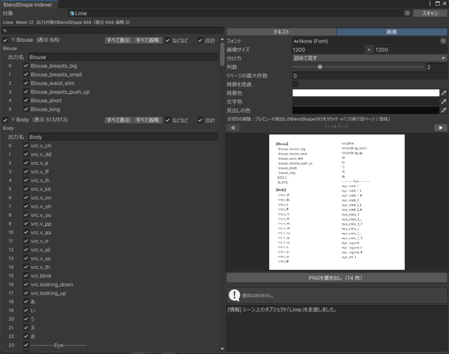The image size is (449, 354).
Task: Open object picker for the 対象 field
Action: coord(407,13)
